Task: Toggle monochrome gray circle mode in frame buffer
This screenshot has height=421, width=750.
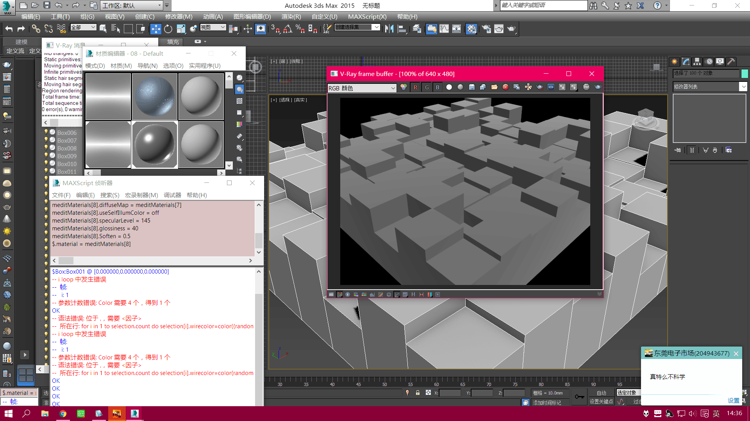Action: [x=461, y=87]
